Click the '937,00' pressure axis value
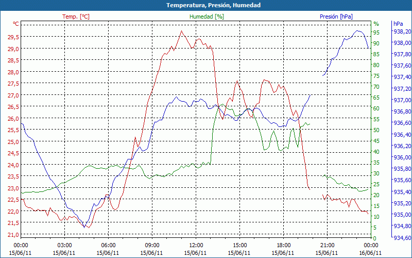Screen dimensions: 412x258 pyautogui.click(x=402, y=100)
